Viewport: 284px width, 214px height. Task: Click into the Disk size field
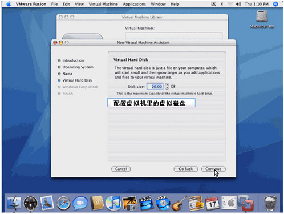(x=155, y=87)
